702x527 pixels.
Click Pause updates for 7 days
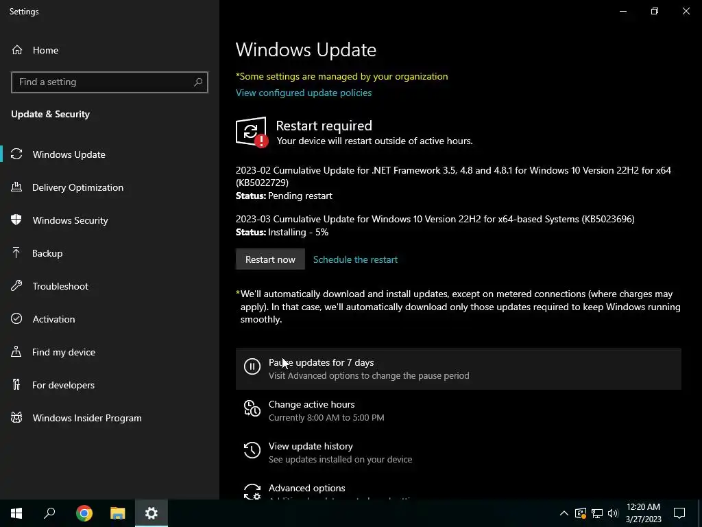pos(459,368)
